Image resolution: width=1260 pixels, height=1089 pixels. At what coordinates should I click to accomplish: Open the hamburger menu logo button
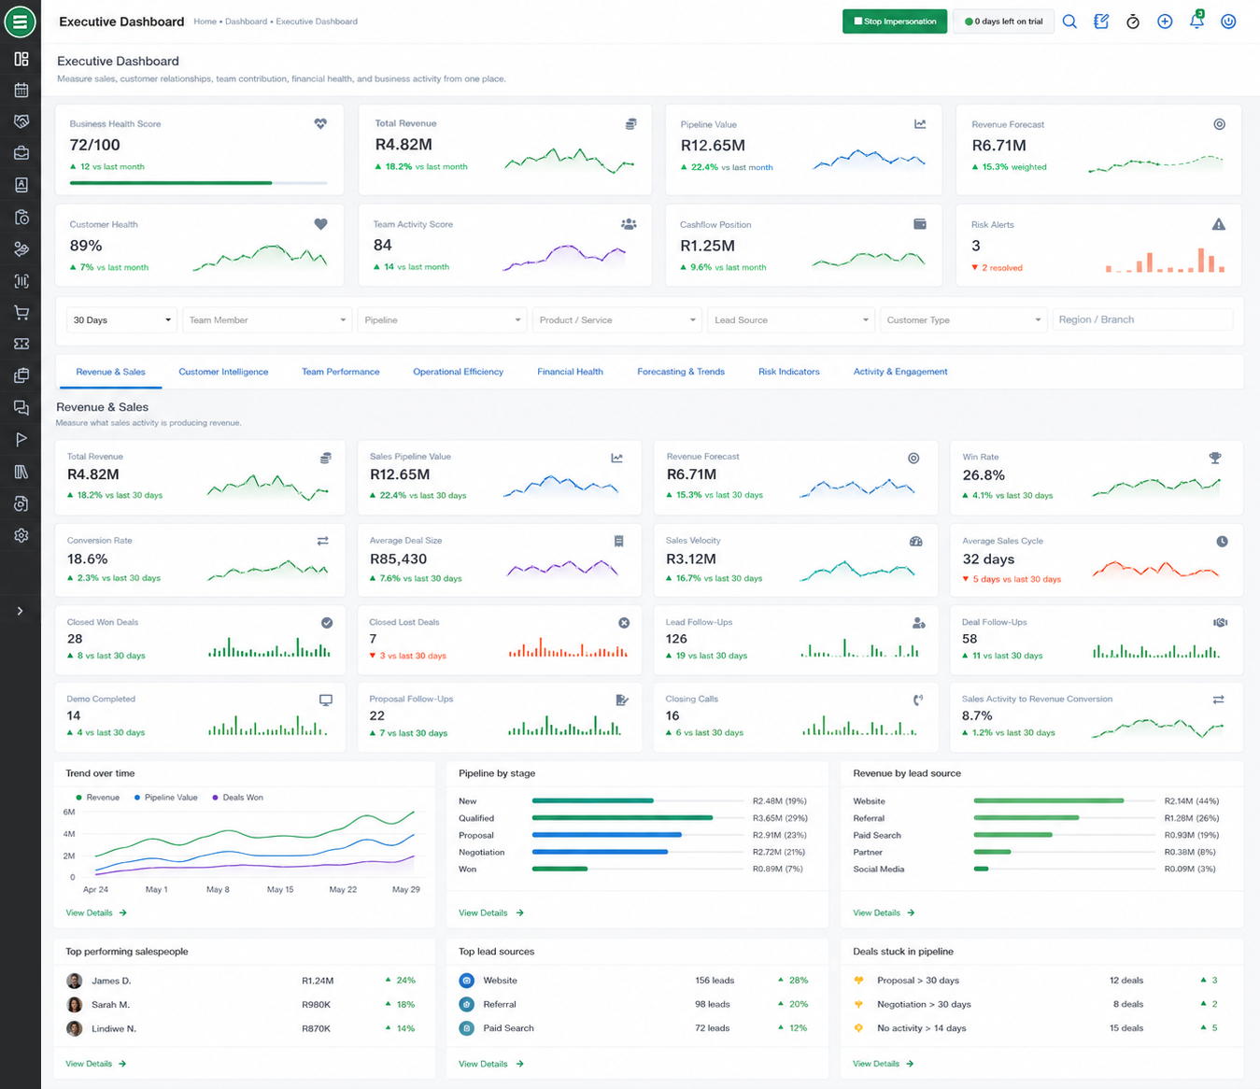pyautogui.click(x=20, y=21)
